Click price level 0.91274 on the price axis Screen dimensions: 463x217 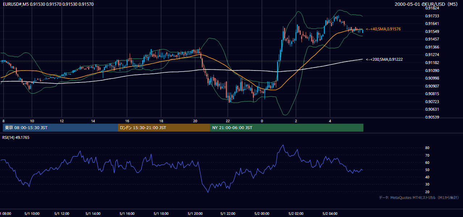click(432, 55)
